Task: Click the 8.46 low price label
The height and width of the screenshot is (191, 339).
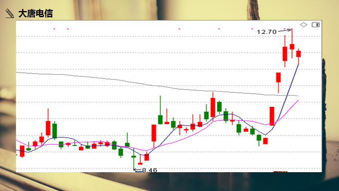Action: tap(150, 170)
